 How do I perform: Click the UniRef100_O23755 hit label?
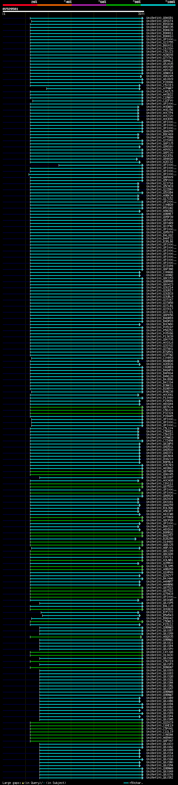click(159, 42)
